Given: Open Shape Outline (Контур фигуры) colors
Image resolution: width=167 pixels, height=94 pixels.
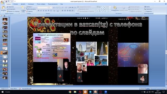Looking at the screenshot, I should click(x=134, y=9).
